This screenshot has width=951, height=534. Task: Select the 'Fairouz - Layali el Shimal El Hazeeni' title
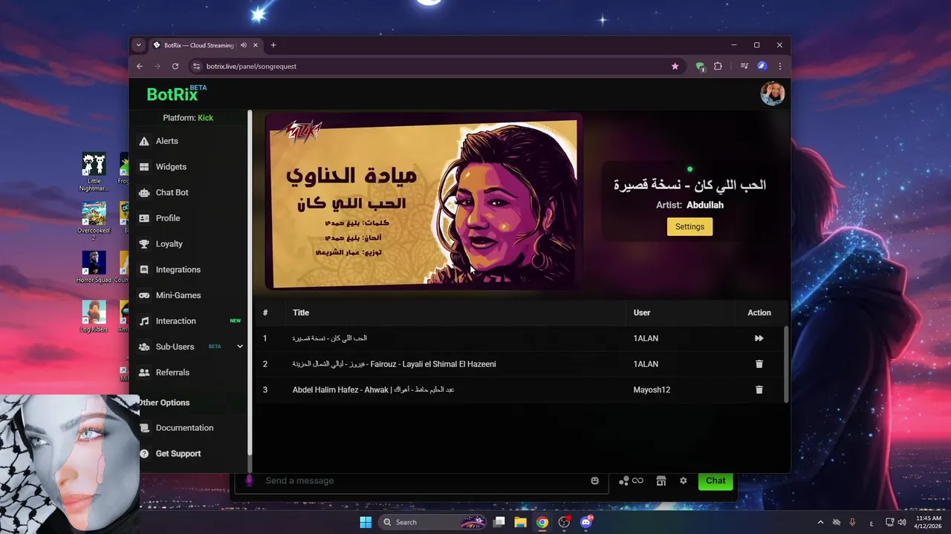click(x=394, y=364)
